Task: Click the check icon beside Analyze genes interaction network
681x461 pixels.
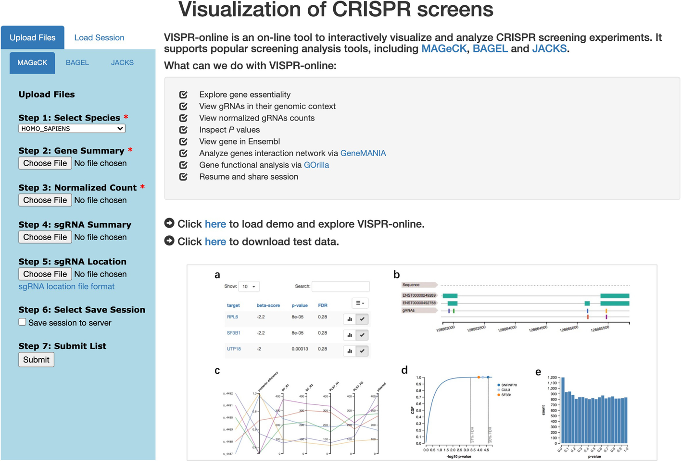Action: [183, 153]
